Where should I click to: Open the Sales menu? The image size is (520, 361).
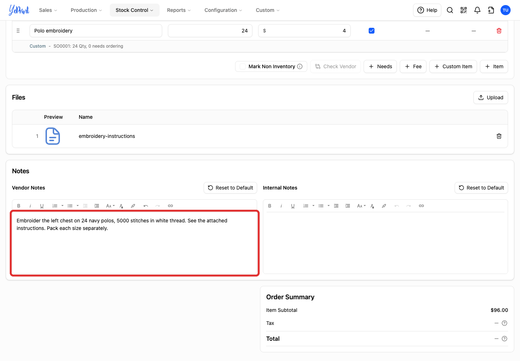pos(48,10)
